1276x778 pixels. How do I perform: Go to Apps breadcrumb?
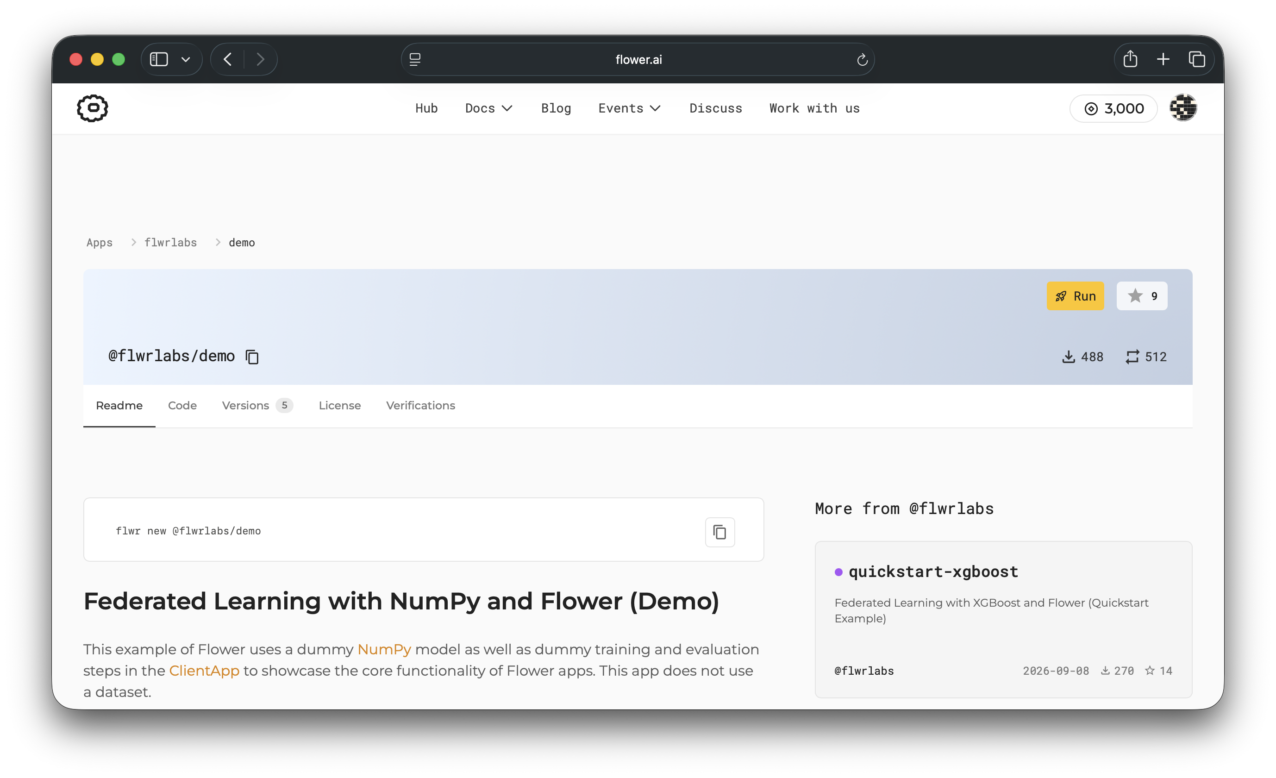click(x=100, y=242)
